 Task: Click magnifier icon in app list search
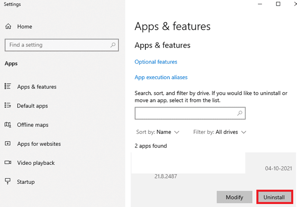(240, 113)
